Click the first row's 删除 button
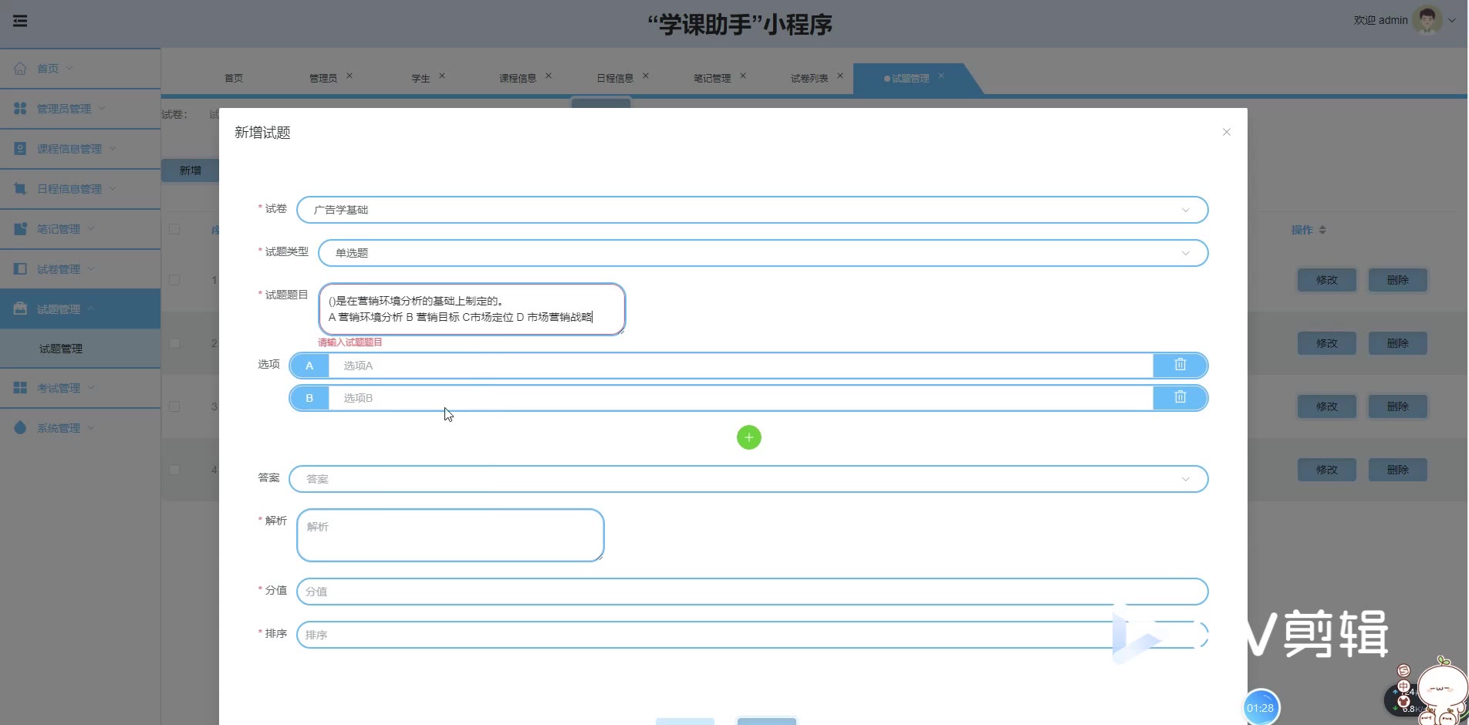Screen dimensions: 1469x725 1397,280
